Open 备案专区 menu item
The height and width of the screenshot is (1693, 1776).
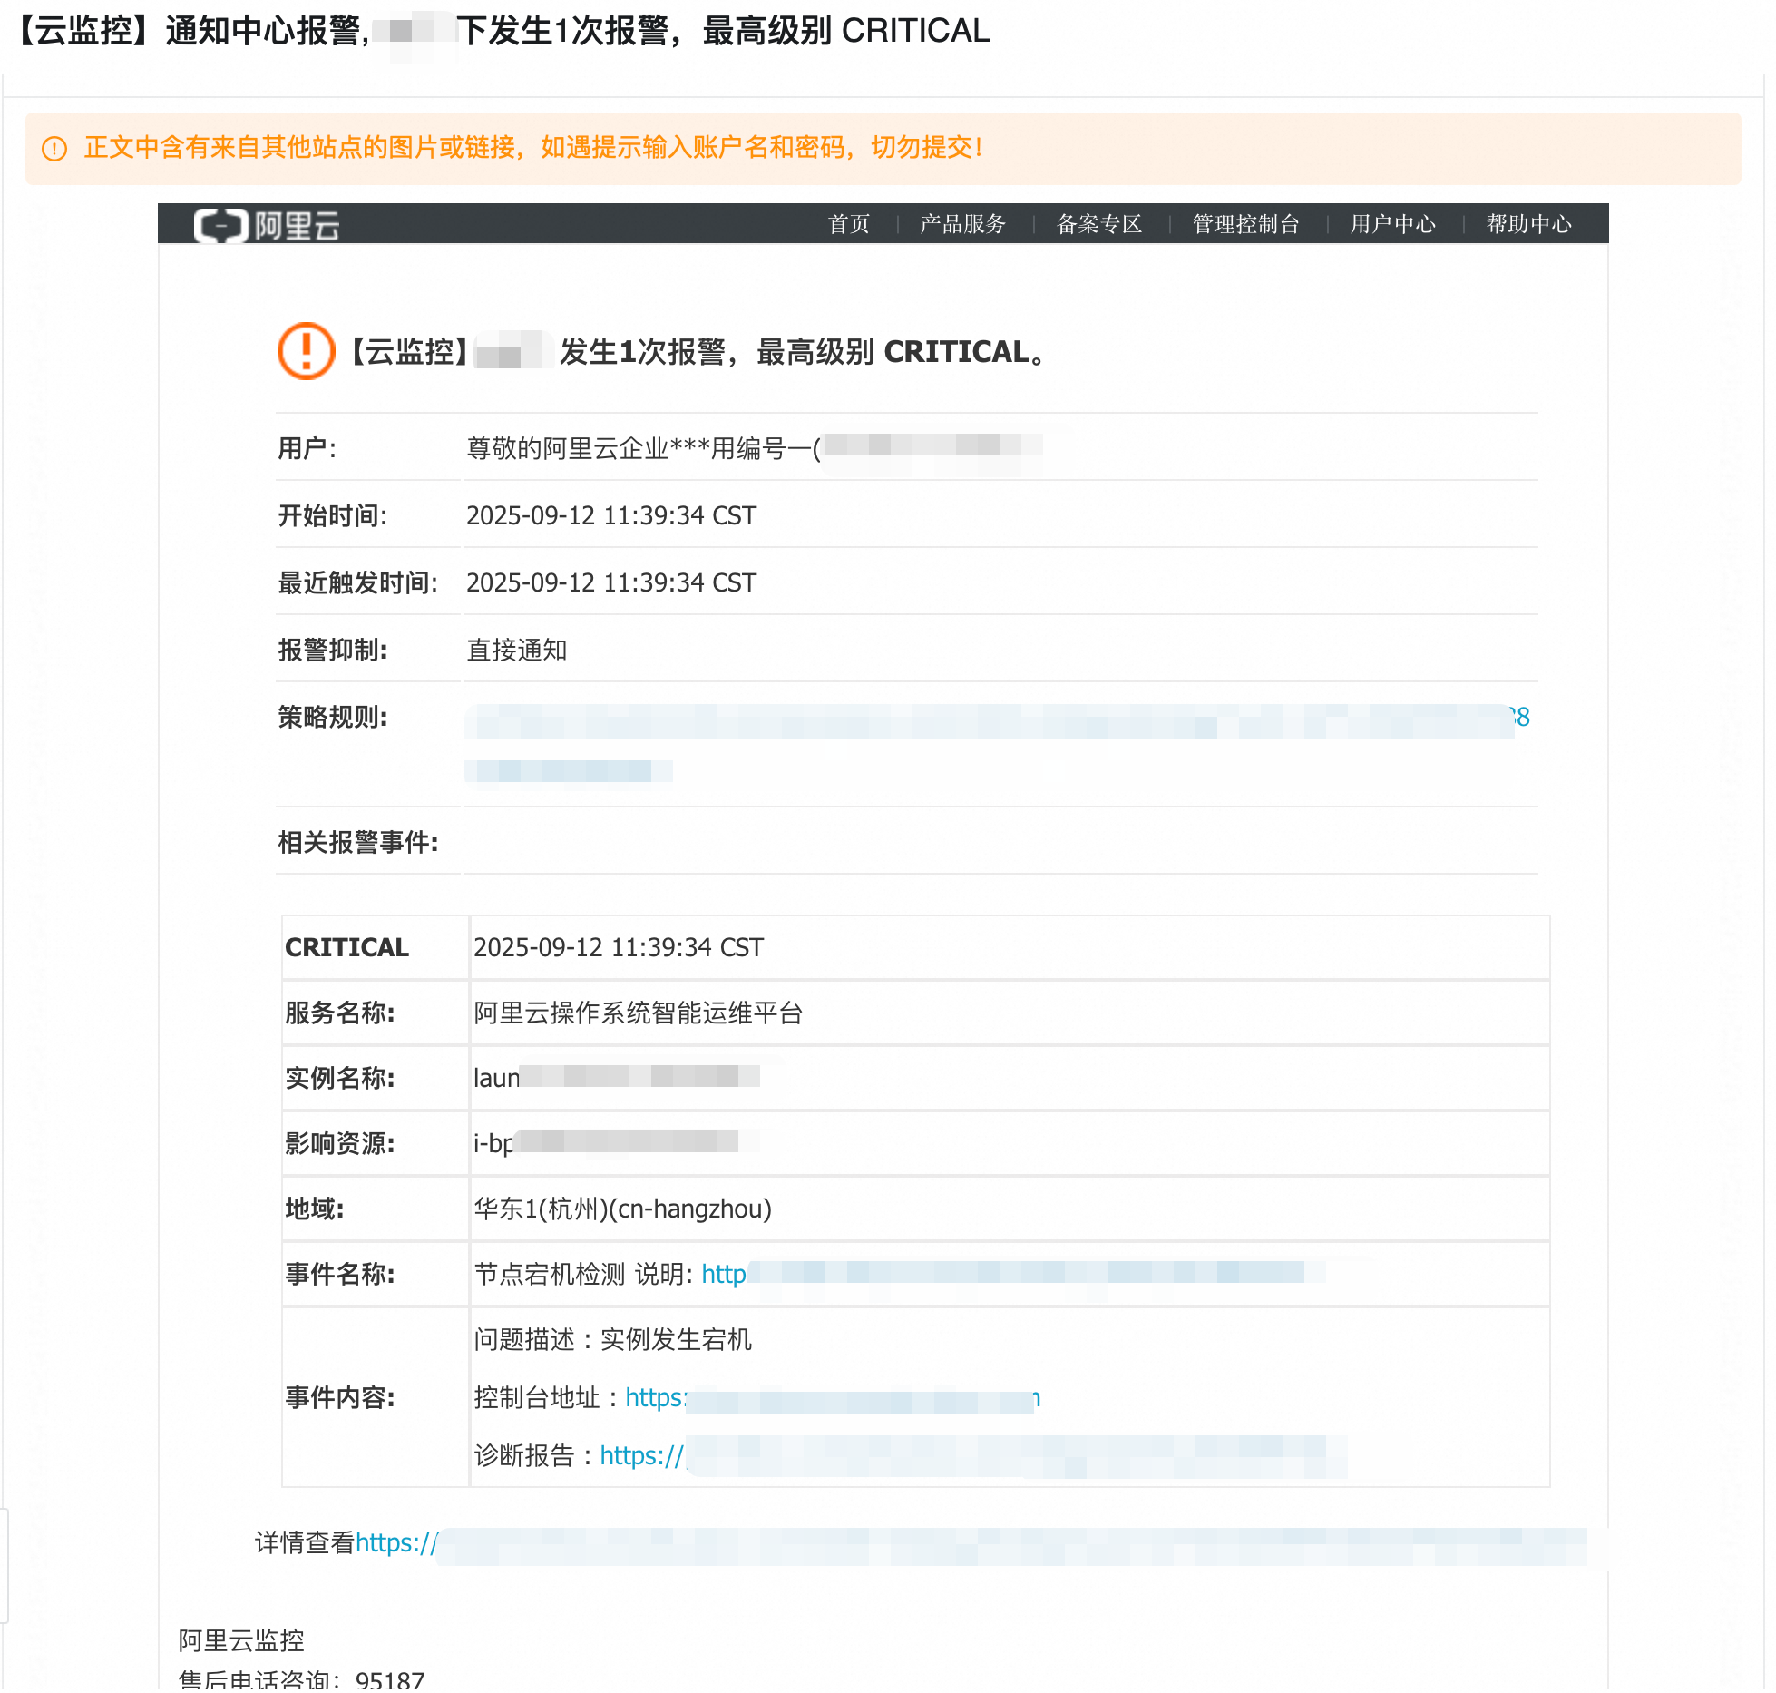[x=1099, y=224]
